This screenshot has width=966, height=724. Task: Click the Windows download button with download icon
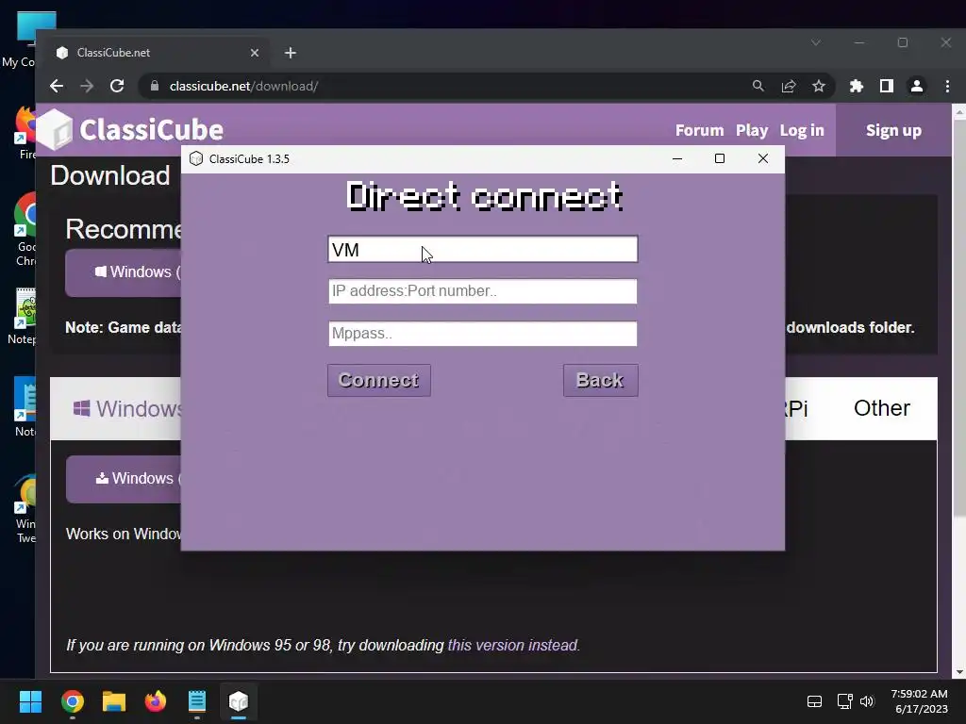click(x=124, y=479)
